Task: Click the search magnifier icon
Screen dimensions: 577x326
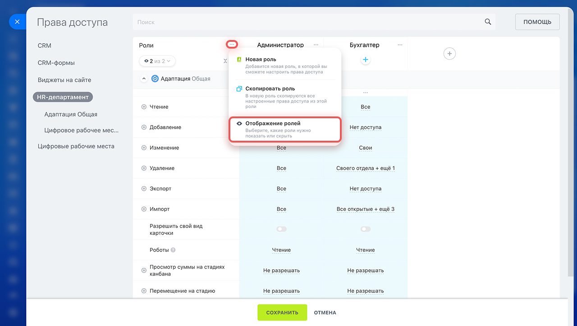Action: [488, 22]
